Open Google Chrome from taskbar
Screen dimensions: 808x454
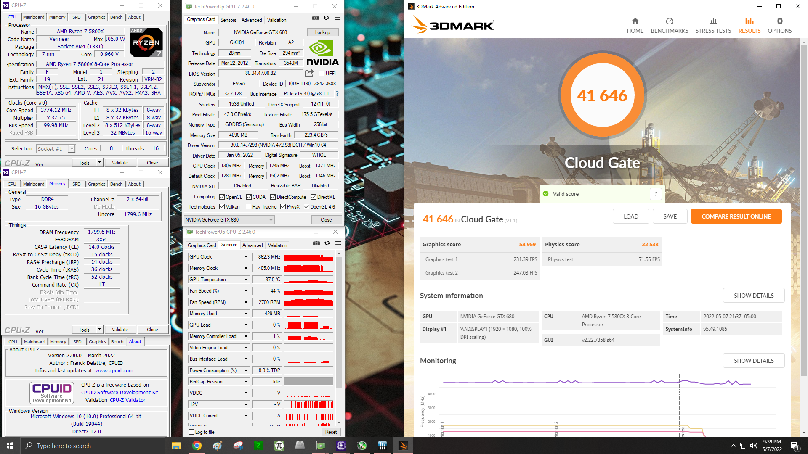197,446
